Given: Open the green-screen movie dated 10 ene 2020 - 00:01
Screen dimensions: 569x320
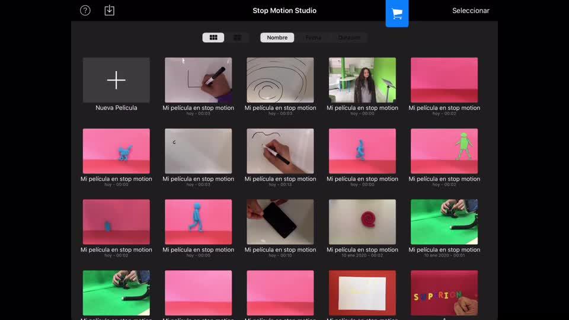Looking at the screenshot, I should point(444,222).
